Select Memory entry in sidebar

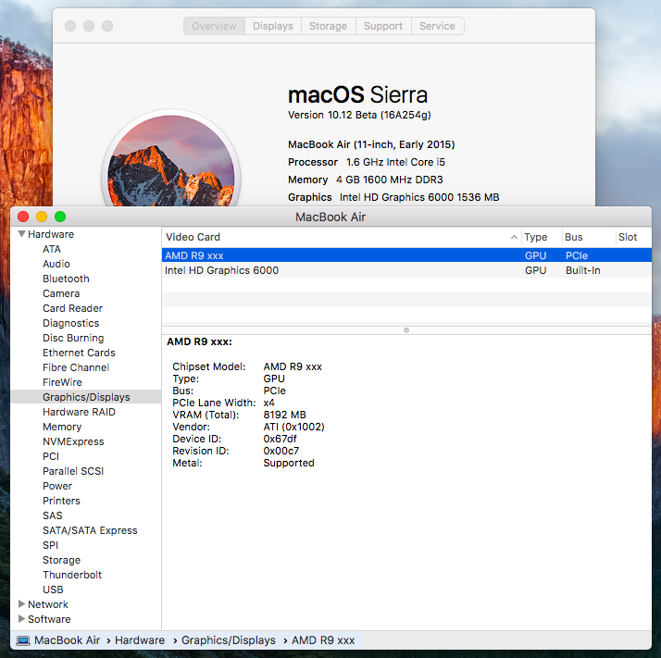[x=62, y=427]
